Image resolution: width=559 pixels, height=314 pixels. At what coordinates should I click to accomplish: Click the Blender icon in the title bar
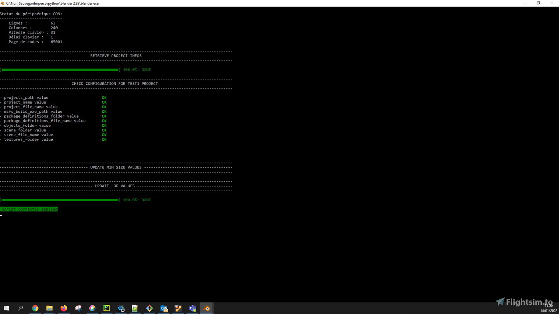click(x=3, y=3)
